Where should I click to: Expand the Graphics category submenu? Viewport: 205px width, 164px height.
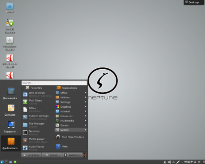(71, 107)
